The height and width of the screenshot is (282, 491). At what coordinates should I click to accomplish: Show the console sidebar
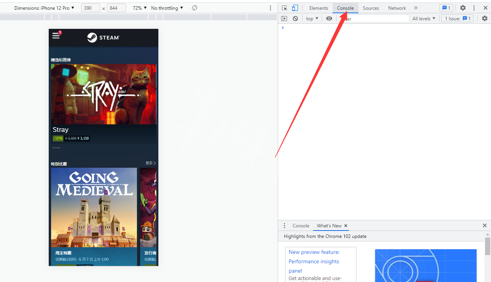point(284,18)
